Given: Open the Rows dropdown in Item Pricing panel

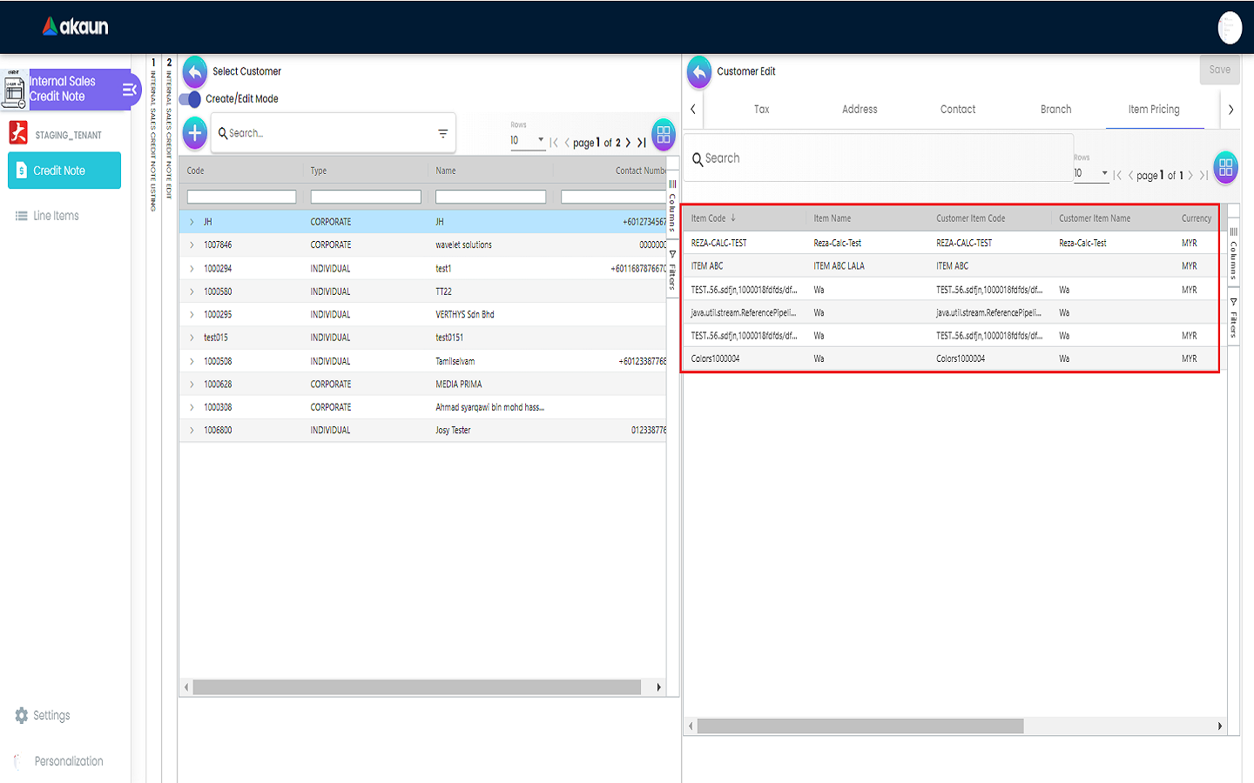Looking at the screenshot, I should pyautogui.click(x=1091, y=173).
